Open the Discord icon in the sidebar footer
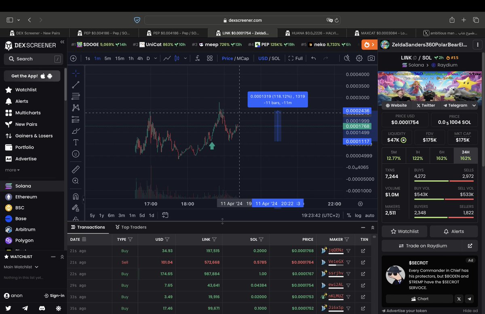 click(x=42, y=308)
